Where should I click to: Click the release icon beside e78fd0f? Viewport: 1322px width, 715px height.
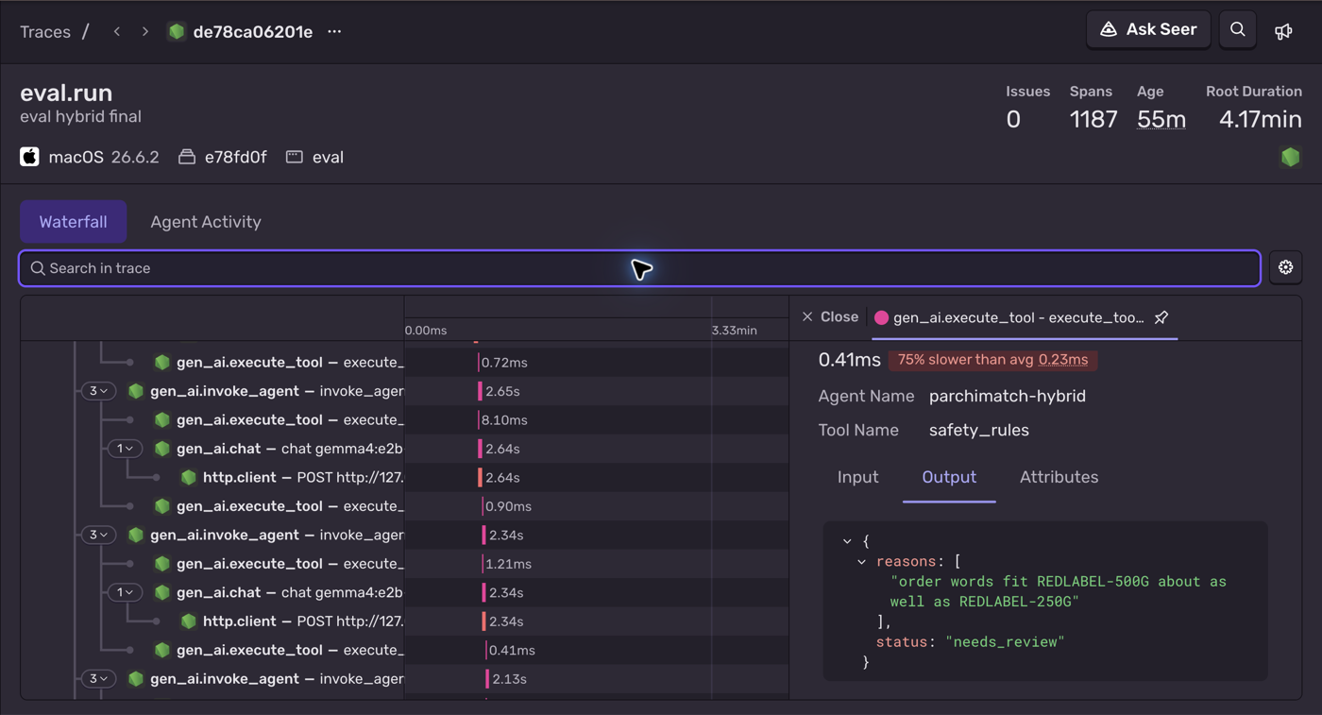pos(187,157)
